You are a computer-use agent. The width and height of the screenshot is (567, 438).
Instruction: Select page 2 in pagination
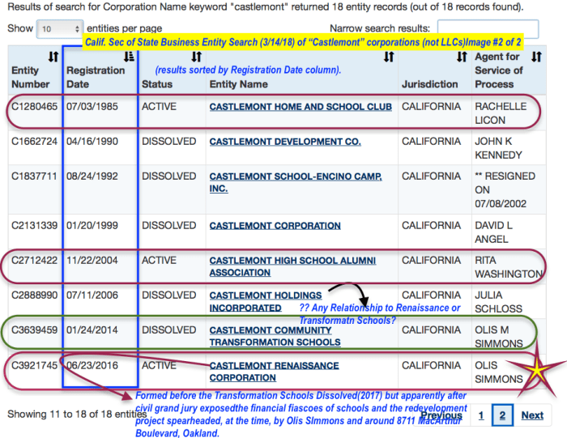point(502,415)
